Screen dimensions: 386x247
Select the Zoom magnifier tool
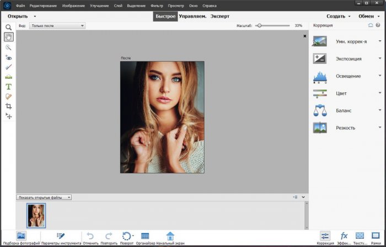point(8,27)
